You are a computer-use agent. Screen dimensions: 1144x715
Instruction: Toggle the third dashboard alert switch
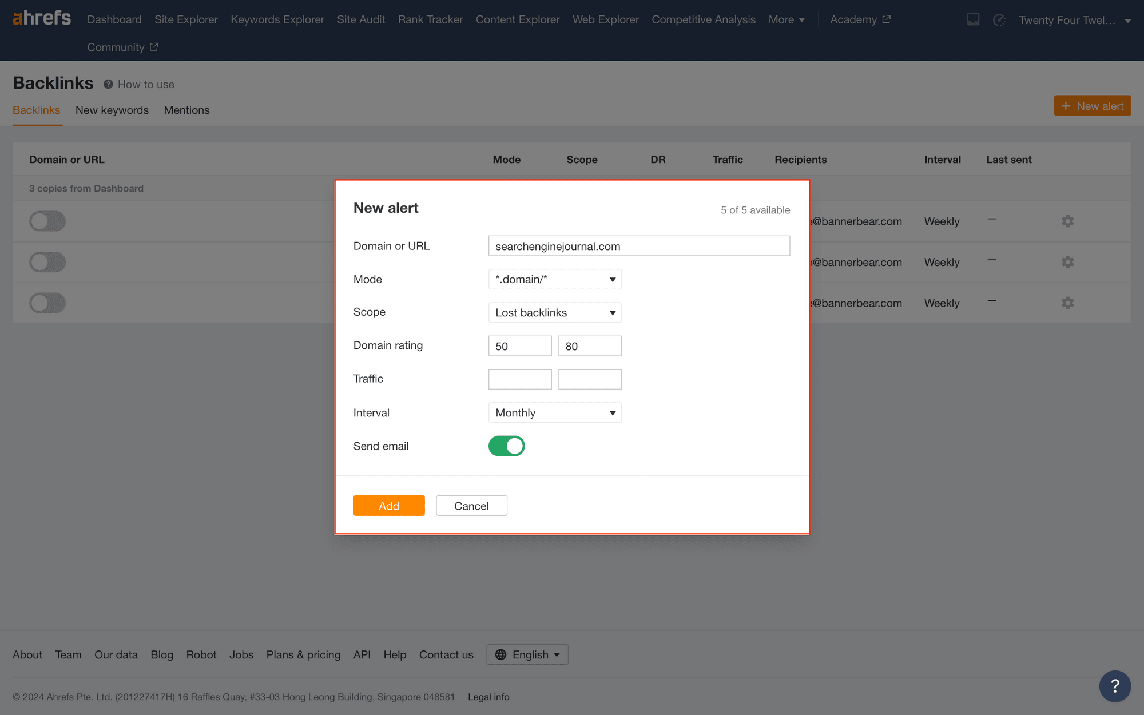tap(47, 303)
